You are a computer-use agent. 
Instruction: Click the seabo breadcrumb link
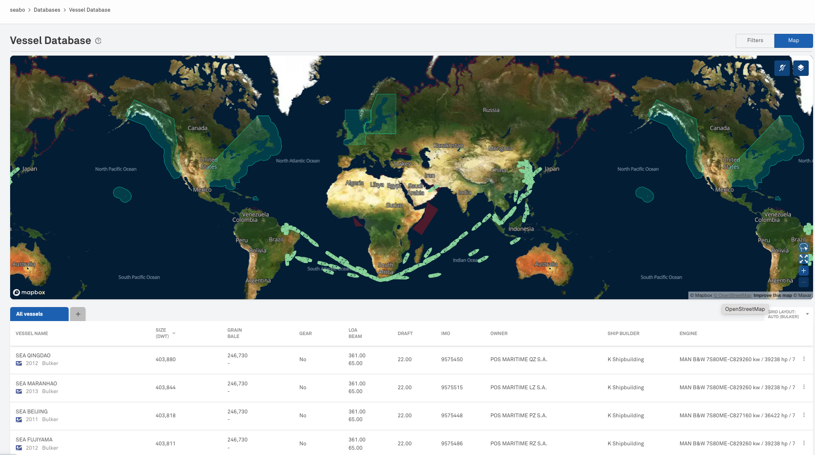pos(17,10)
